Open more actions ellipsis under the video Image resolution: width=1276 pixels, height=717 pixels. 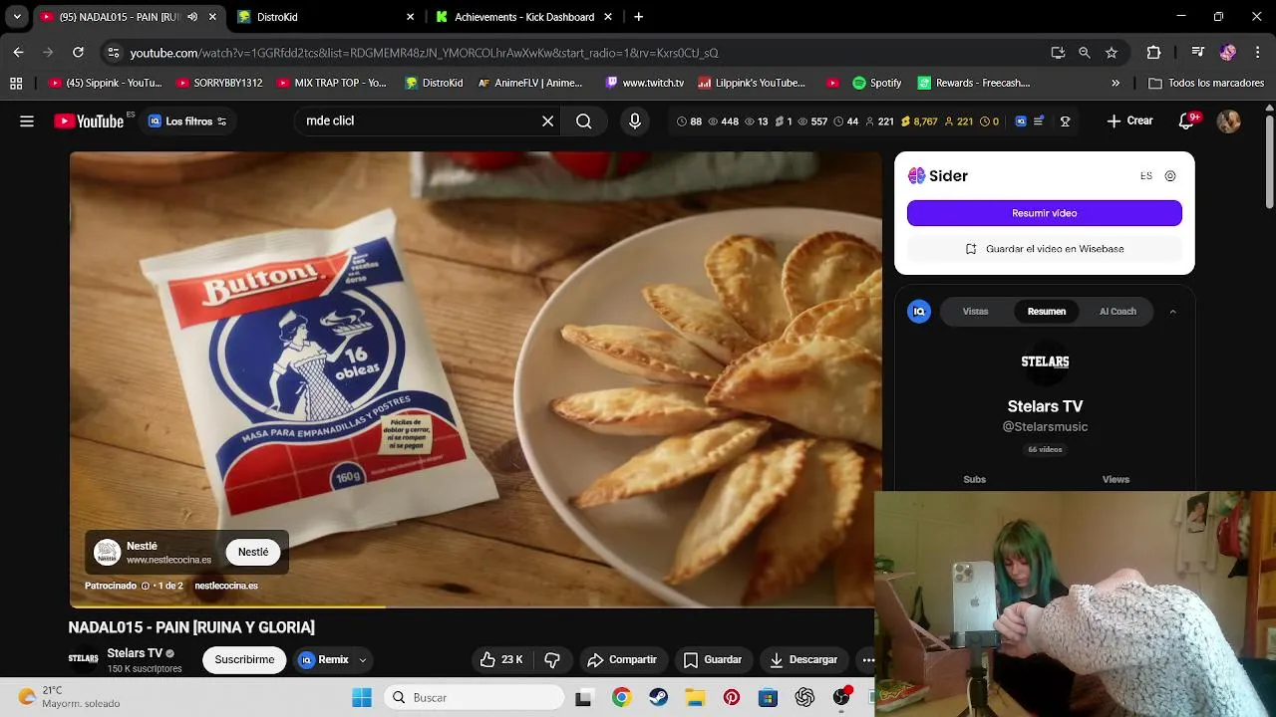pyautogui.click(x=868, y=660)
